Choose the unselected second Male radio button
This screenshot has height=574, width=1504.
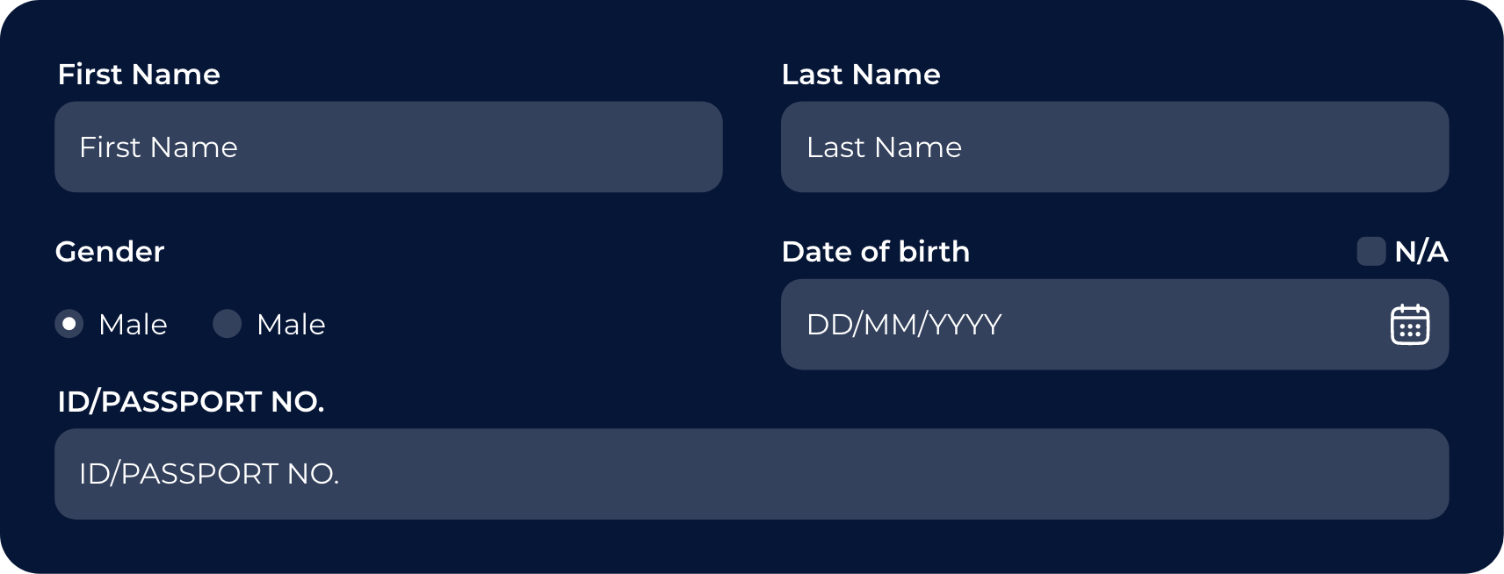pos(228,324)
